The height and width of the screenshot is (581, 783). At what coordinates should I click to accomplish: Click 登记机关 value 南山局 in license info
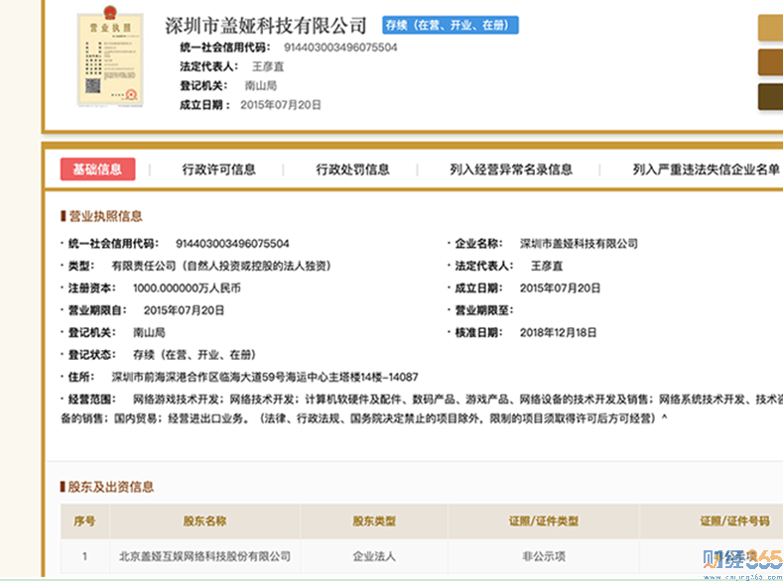tap(149, 333)
